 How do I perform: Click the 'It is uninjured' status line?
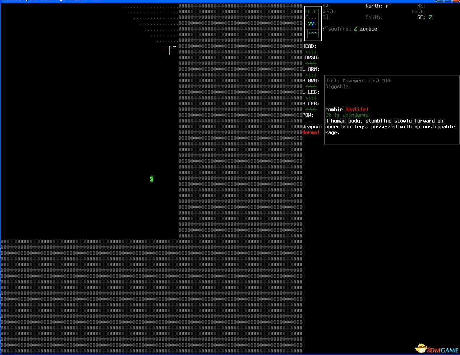tap(347, 115)
